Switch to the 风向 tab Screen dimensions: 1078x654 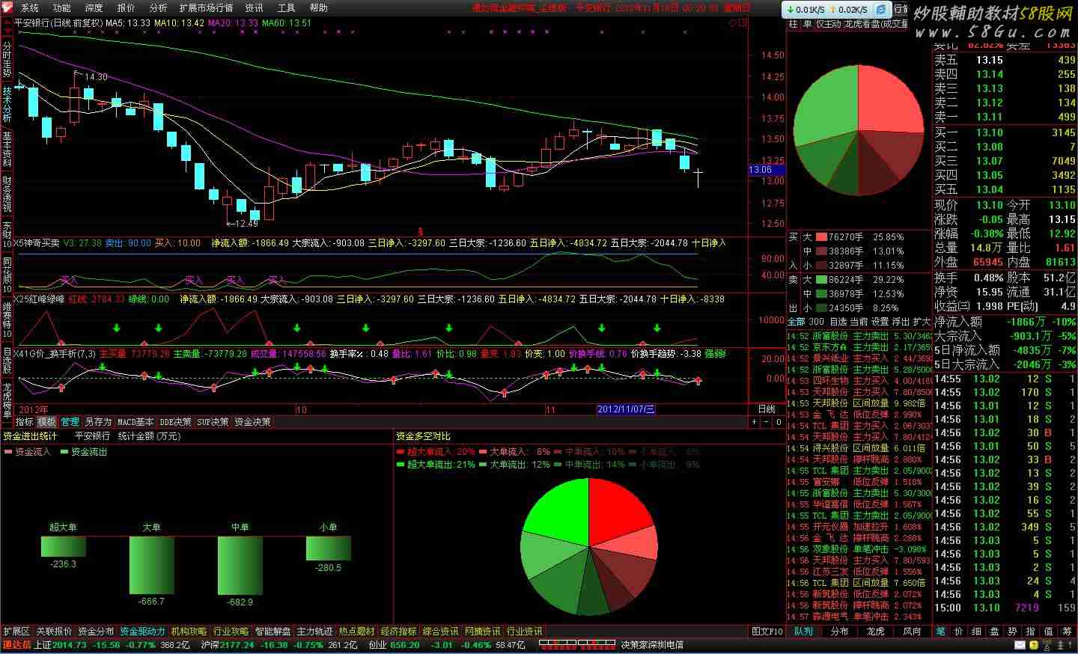pos(912,632)
